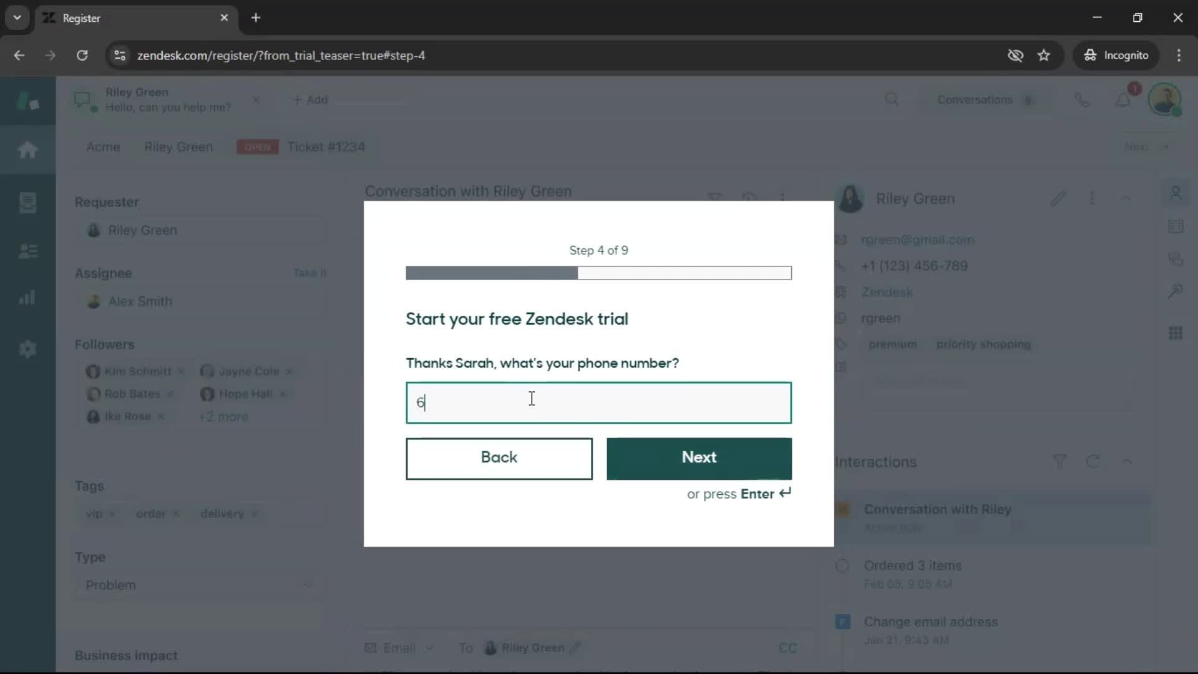Click the knowledge panel icon in right rail
The width and height of the screenshot is (1198, 674).
tap(1176, 226)
